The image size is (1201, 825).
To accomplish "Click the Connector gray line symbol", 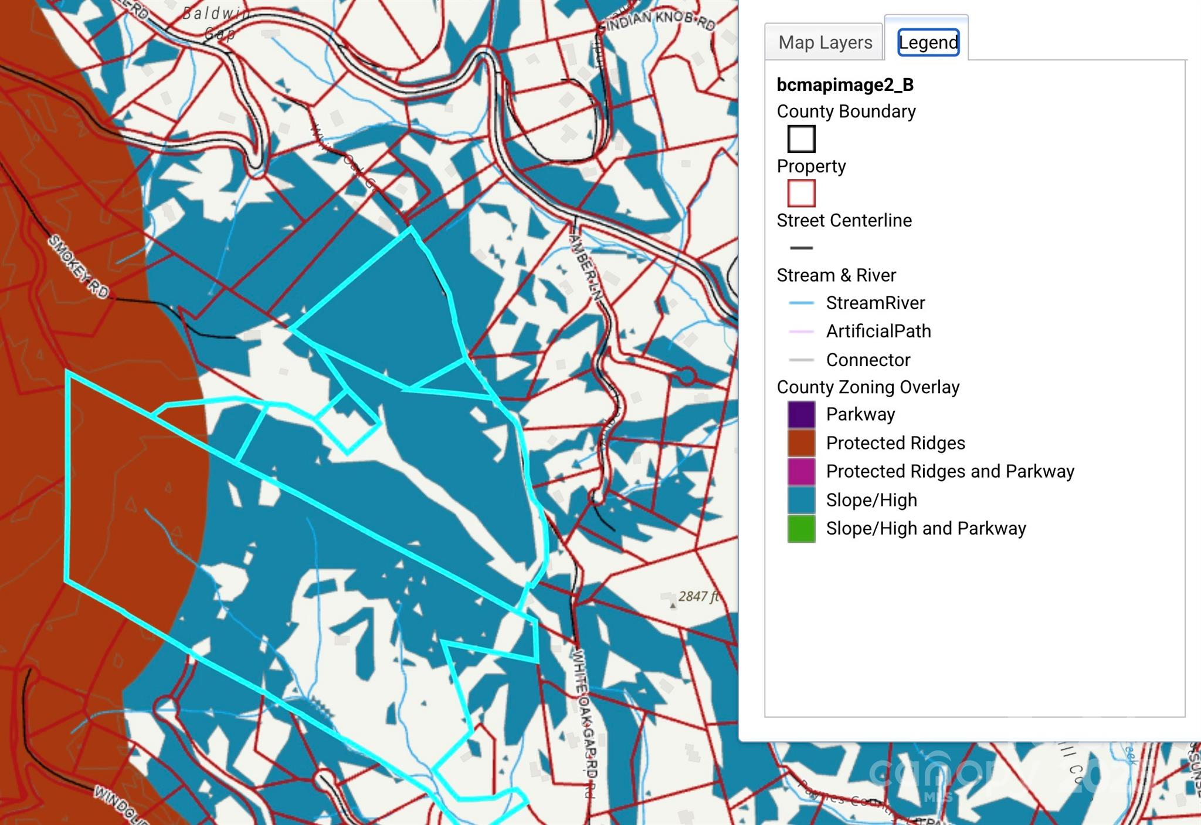I will (x=801, y=360).
